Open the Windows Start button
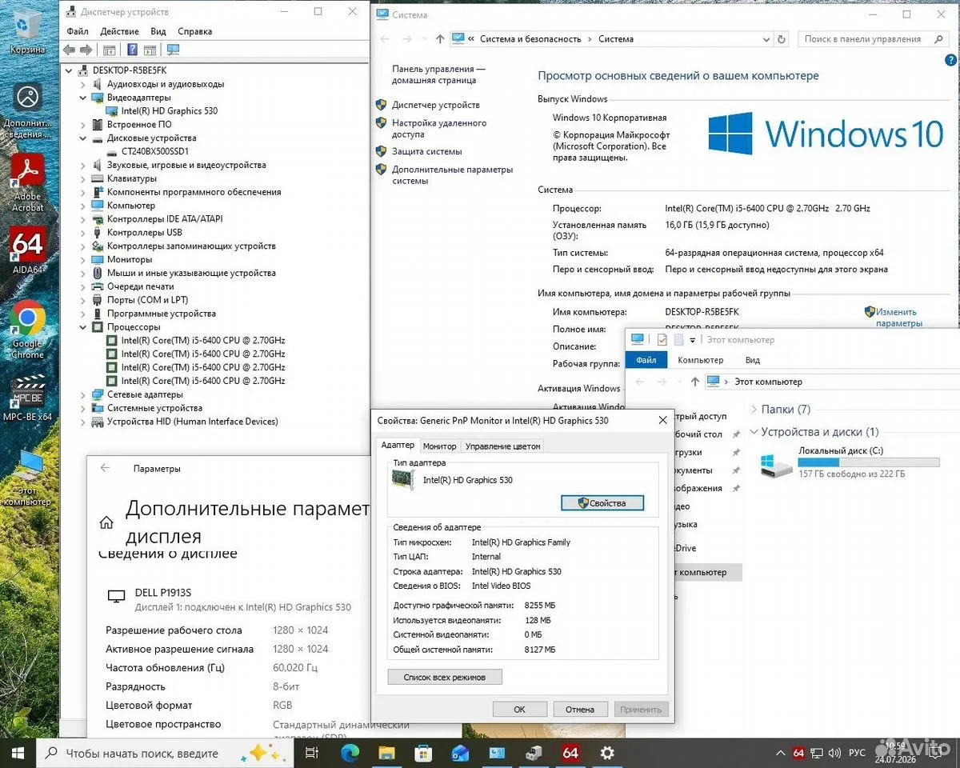The width and height of the screenshot is (960, 768). 18,753
